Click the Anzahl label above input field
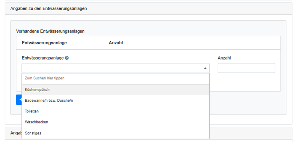 pos(224,58)
